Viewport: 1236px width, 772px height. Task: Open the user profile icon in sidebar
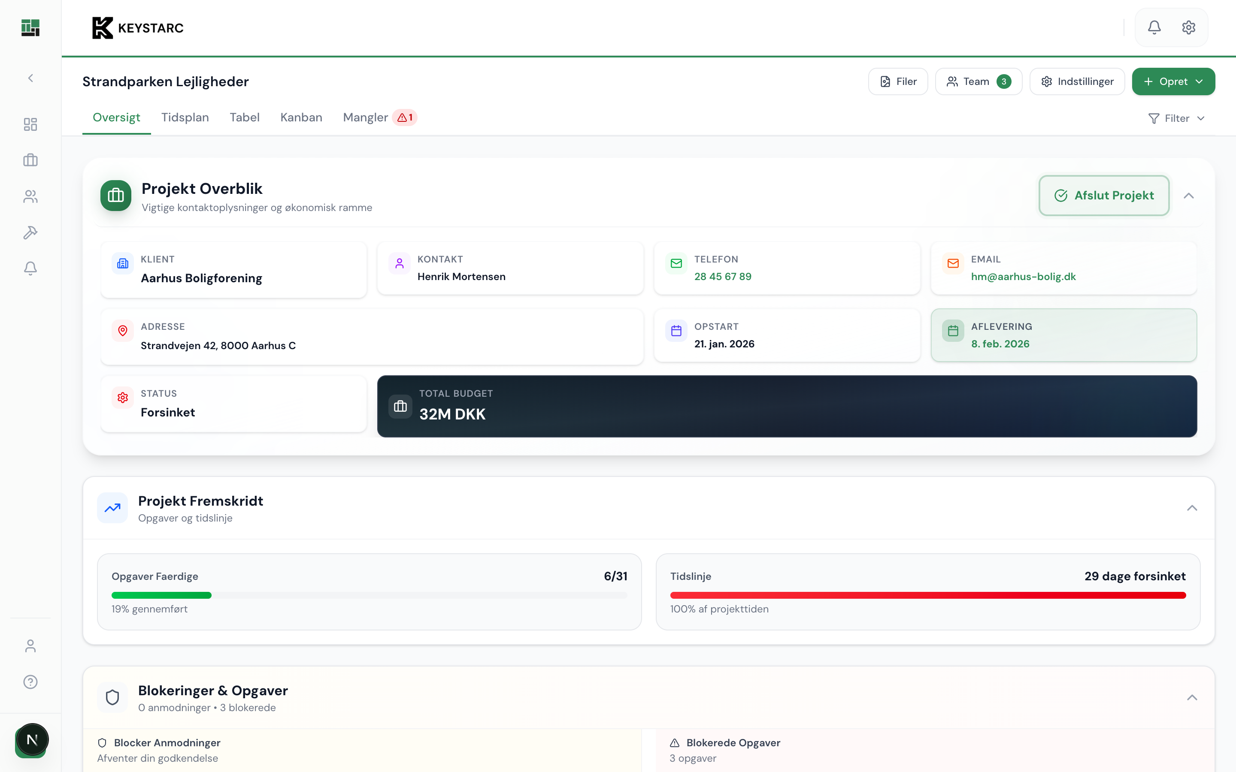(x=30, y=646)
